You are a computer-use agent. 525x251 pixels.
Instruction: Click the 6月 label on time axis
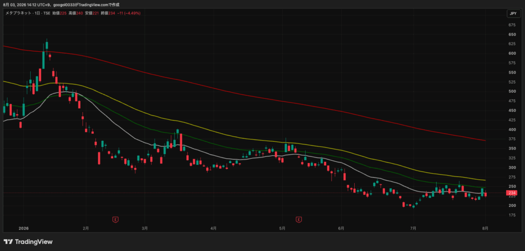tap(341, 228)
